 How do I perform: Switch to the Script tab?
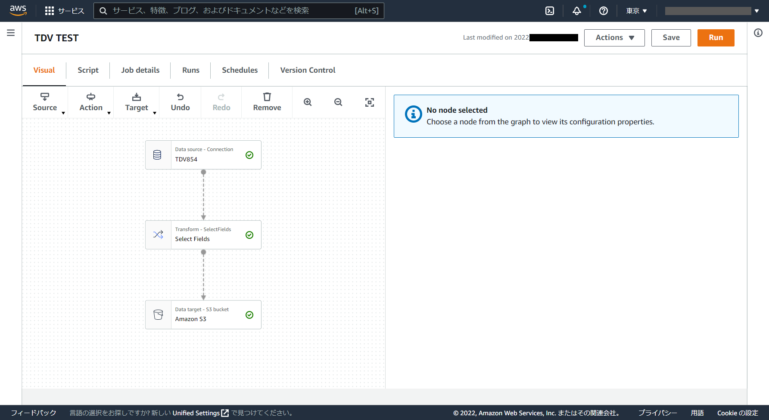(x=88, y=70)
